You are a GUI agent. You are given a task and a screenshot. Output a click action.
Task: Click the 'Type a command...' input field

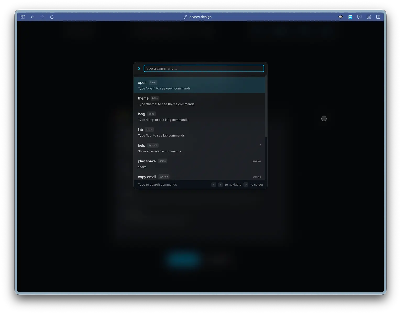(204, 68)
